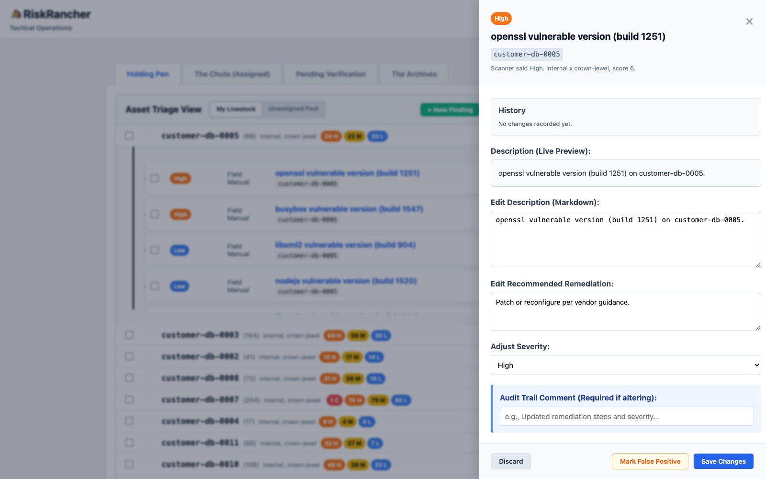Screen dimensions: 766x479
Task: Click the orange High severity badge in panel header
Action: pos(501,19)
